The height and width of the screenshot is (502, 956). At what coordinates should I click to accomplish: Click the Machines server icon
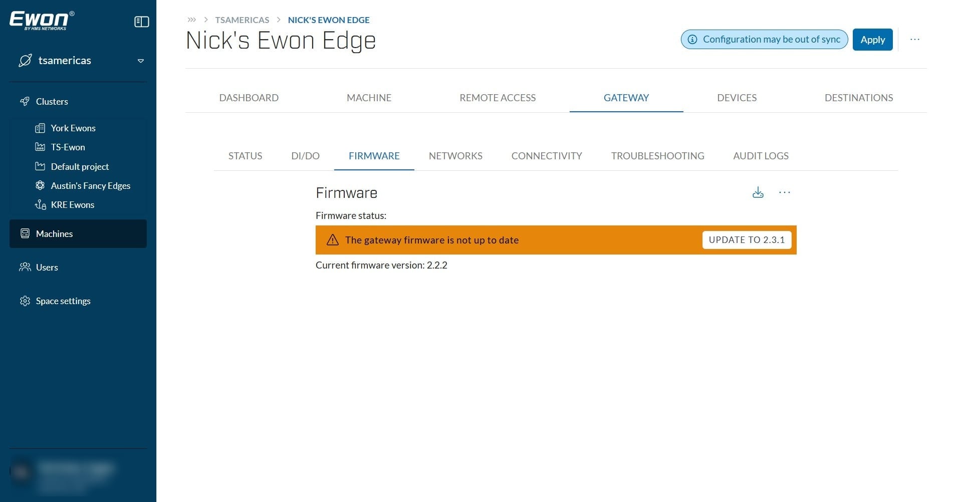click(x=25, y=233)
